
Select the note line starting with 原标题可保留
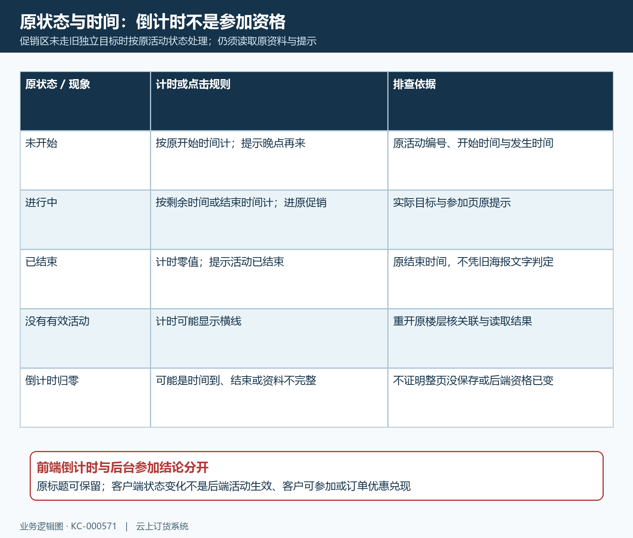point(224,486)
